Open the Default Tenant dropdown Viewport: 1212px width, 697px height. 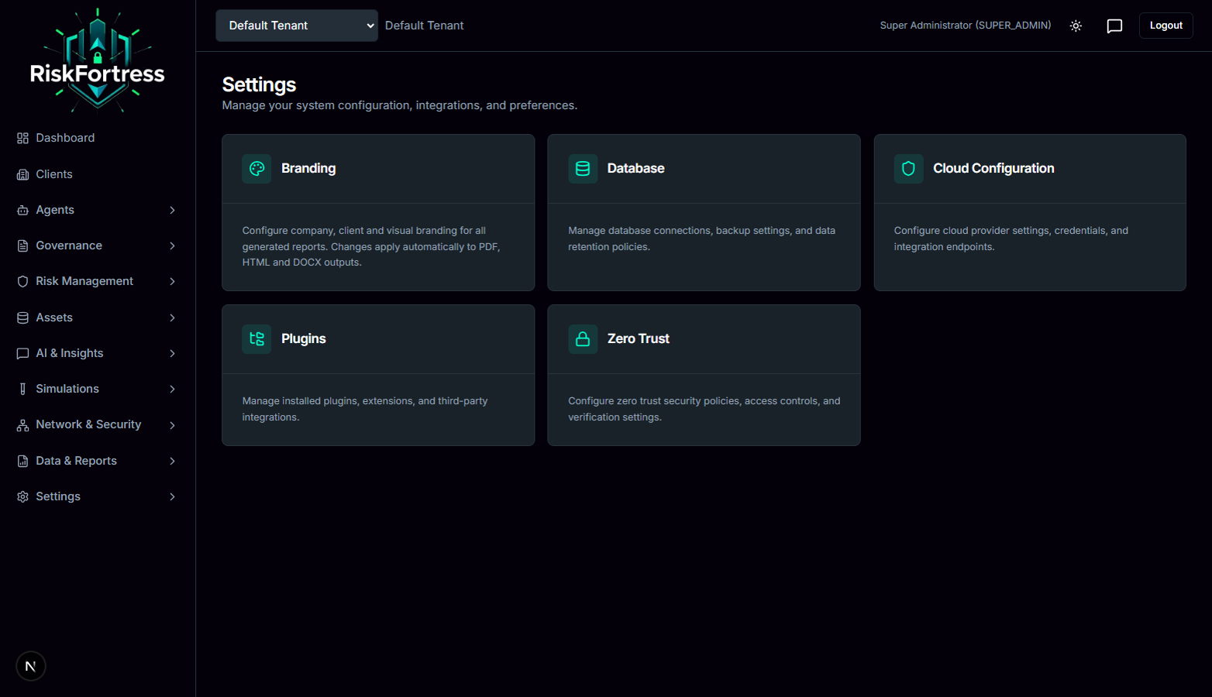[296, 26]
